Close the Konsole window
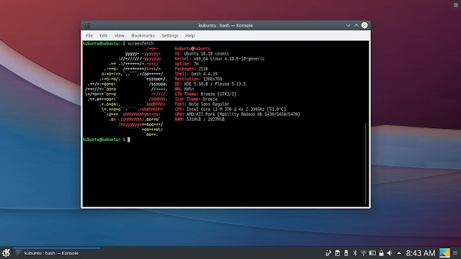461x259 pixels. [364, 26]
